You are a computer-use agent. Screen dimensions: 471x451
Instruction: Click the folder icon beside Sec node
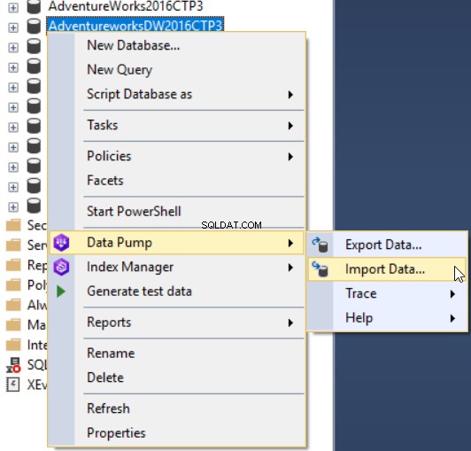click(x=13, y=225)
